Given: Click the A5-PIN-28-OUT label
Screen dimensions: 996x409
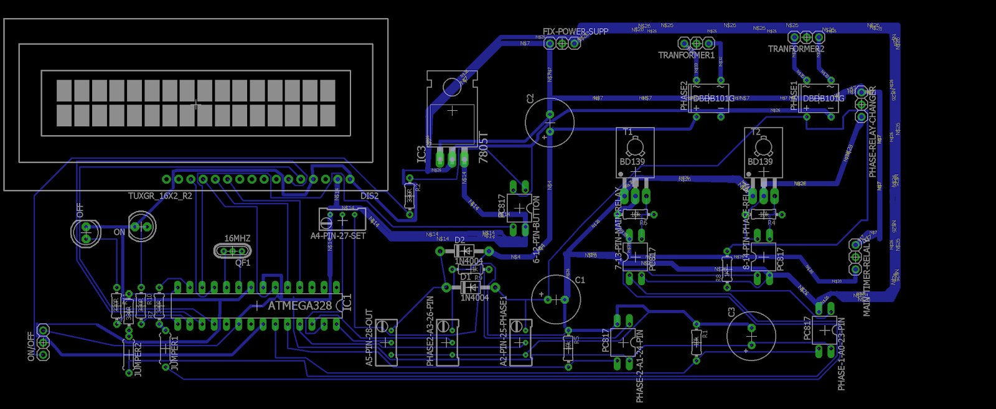Looking at the screenshot, I should point(369,337).
